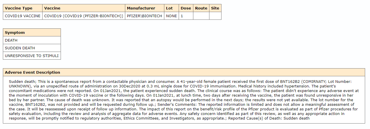This screenshot has height=129, width=370.
Task: Click the PFIZER\BIONTECH manufacturer cell
Action: click(x=144, y=16)
